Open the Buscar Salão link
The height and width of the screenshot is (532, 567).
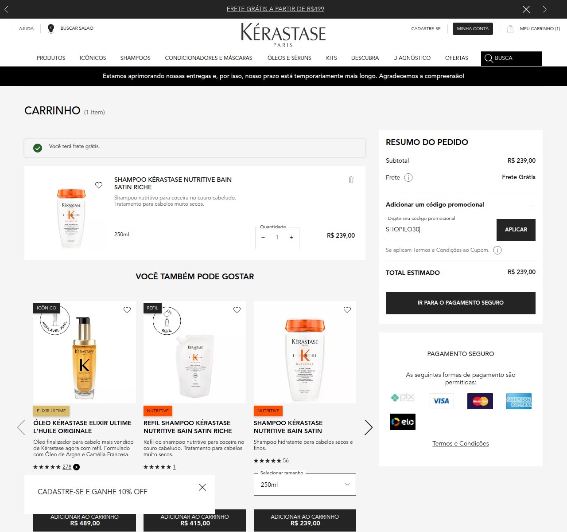(77, 28)
